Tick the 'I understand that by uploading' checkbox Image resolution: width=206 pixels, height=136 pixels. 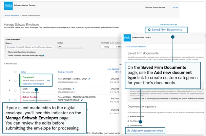tap(131, 99)
